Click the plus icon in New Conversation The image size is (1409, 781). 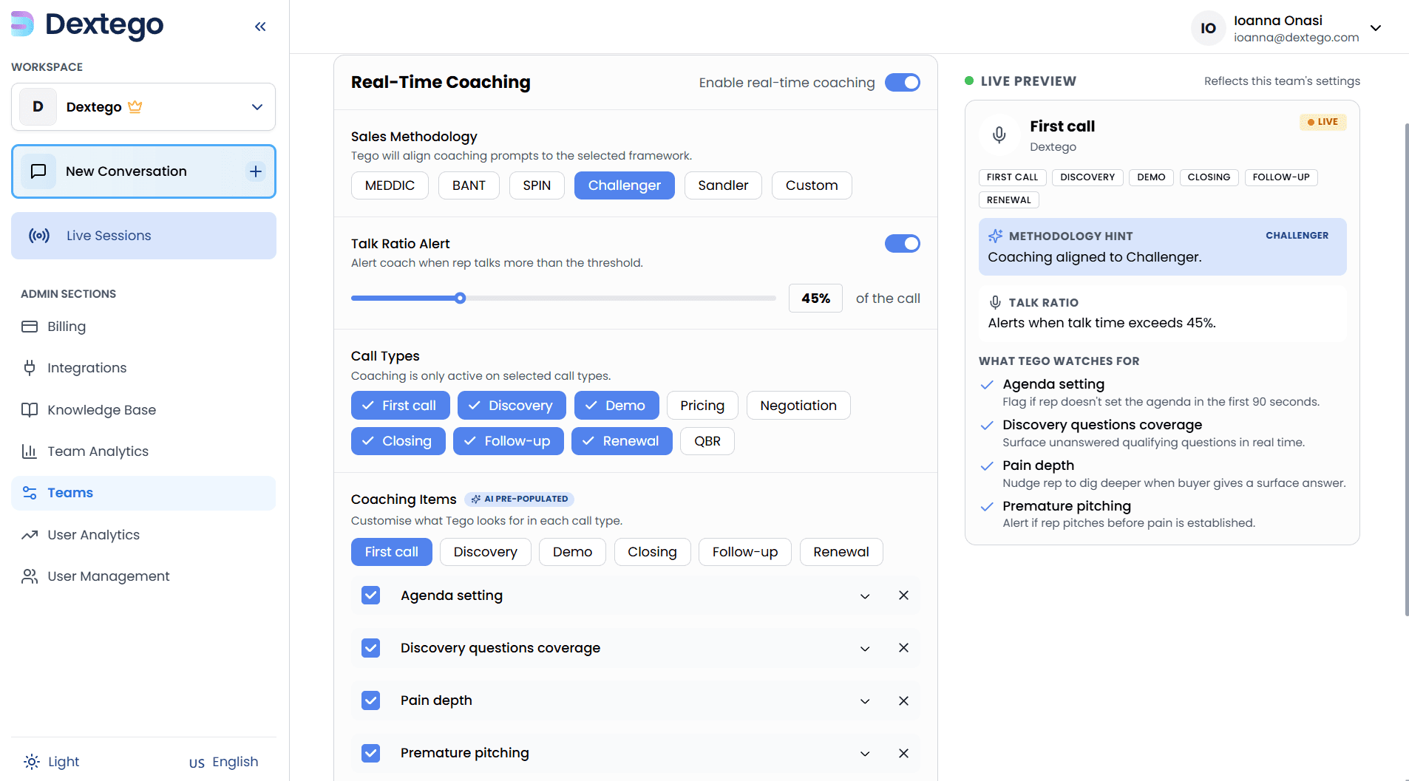pyautogui.click(x=256, y=171)
